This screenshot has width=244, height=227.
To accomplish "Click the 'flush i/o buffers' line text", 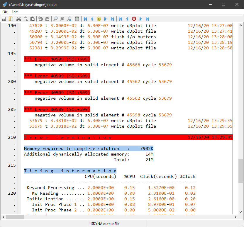I will pos(133,37).
